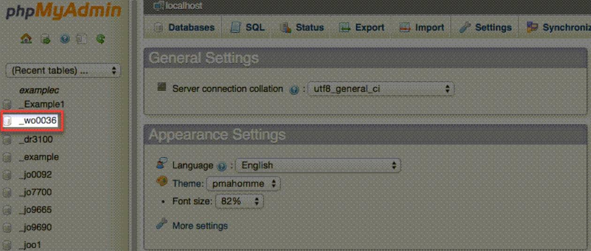Click the wrench icon beside More settings
The height and width of the screenshot is (251, 591).
162,224
